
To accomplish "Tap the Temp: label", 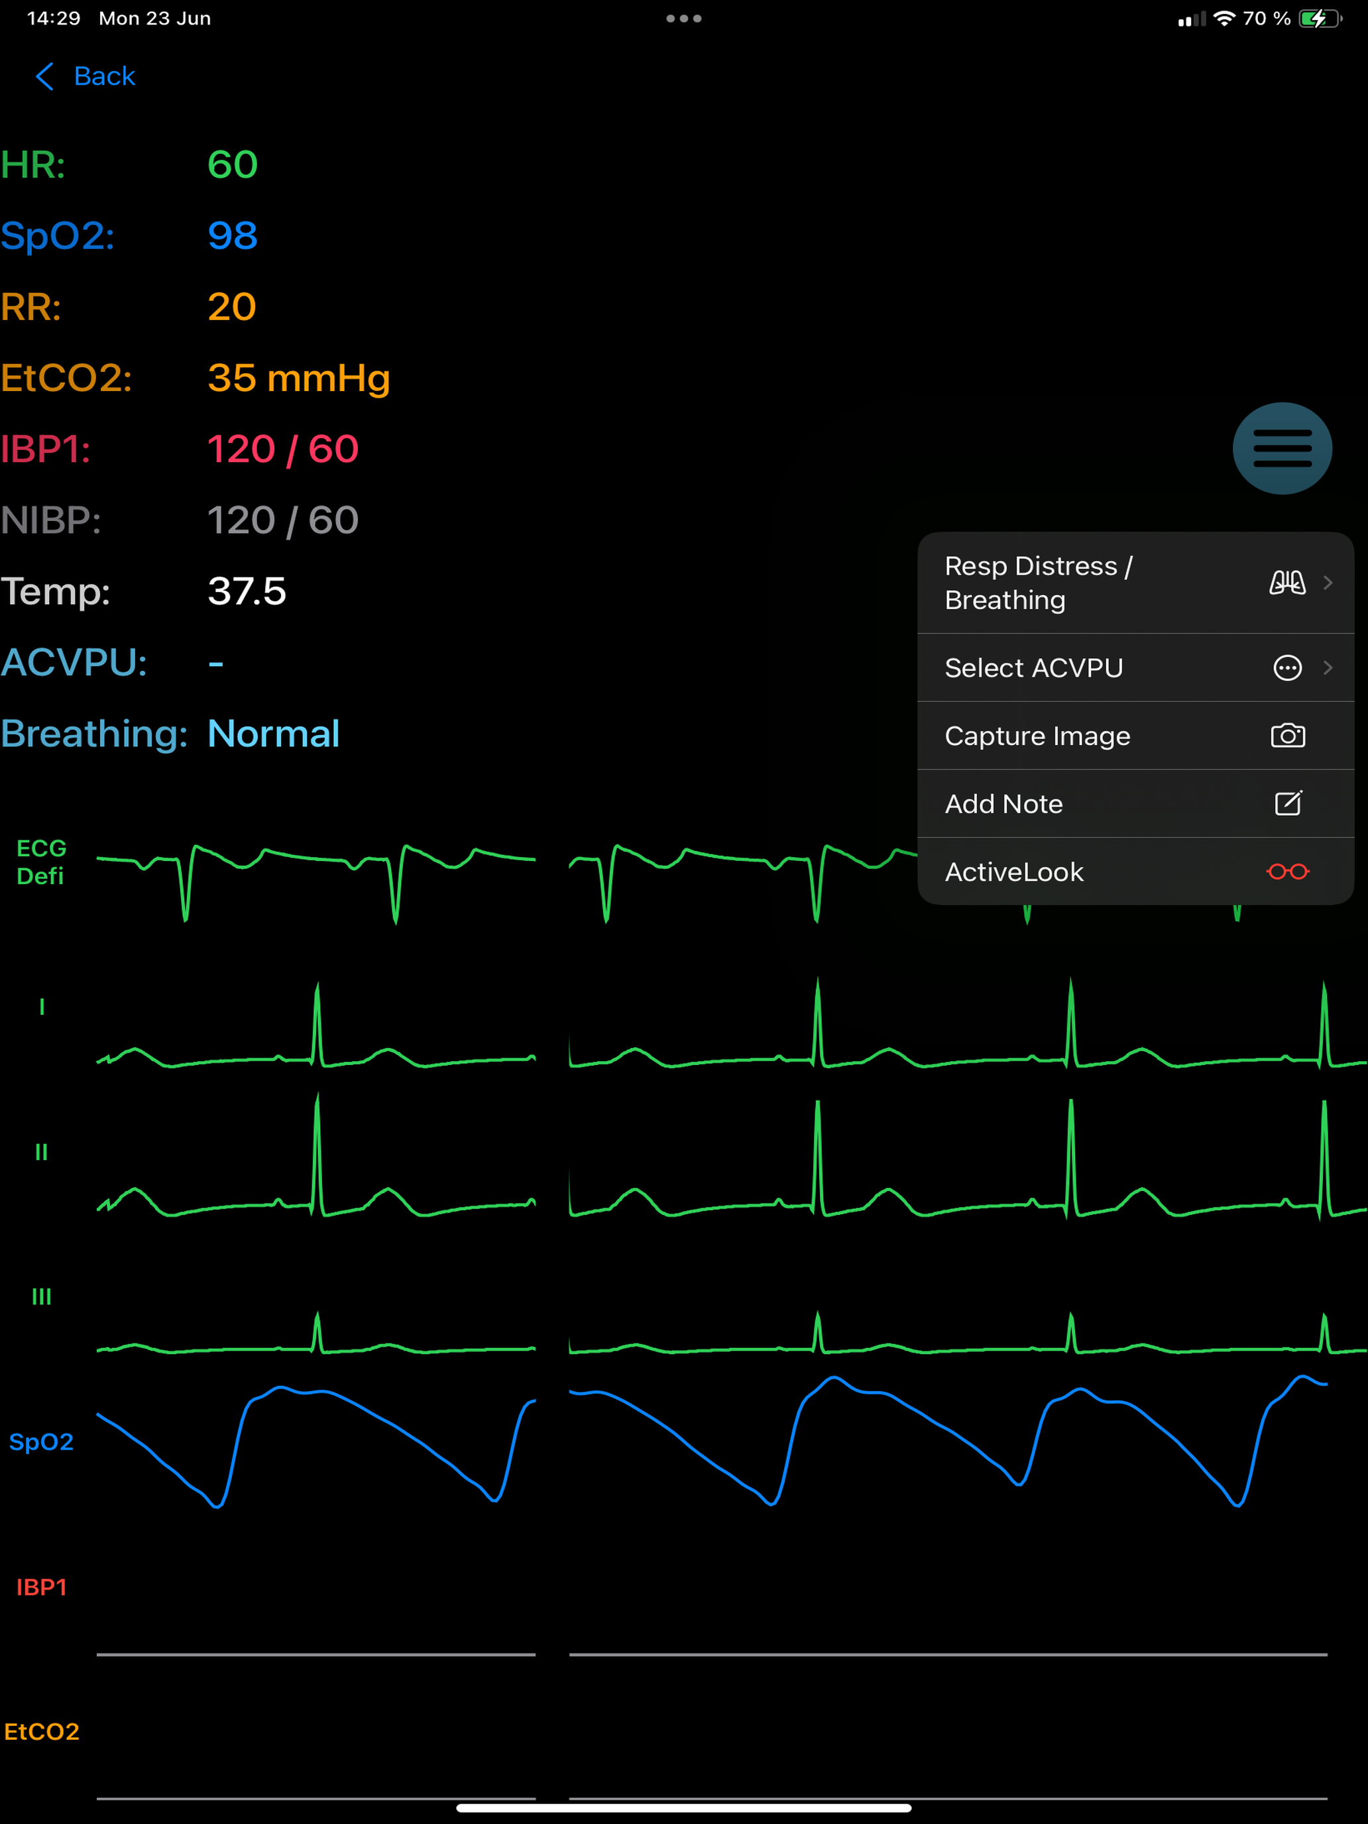I will click(x=55, y=591).
